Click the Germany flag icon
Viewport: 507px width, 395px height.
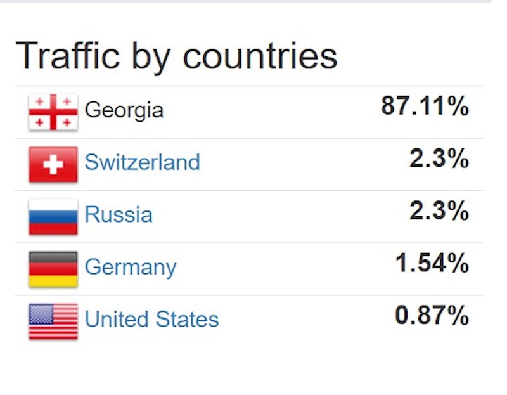pyautogui.click(x=53, y=269)
